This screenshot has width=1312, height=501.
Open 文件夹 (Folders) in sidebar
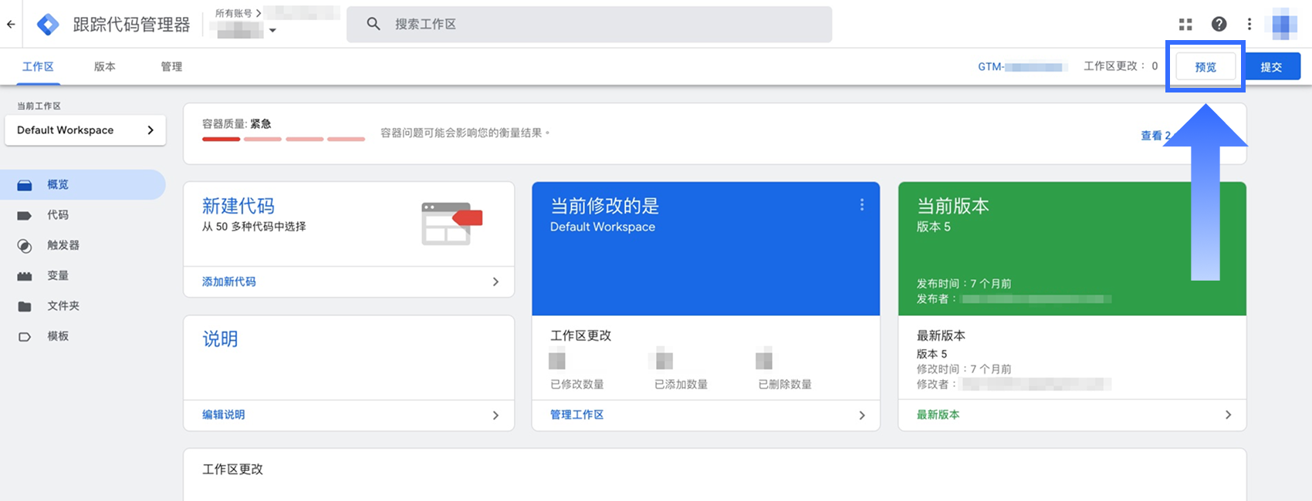point(63,306)
